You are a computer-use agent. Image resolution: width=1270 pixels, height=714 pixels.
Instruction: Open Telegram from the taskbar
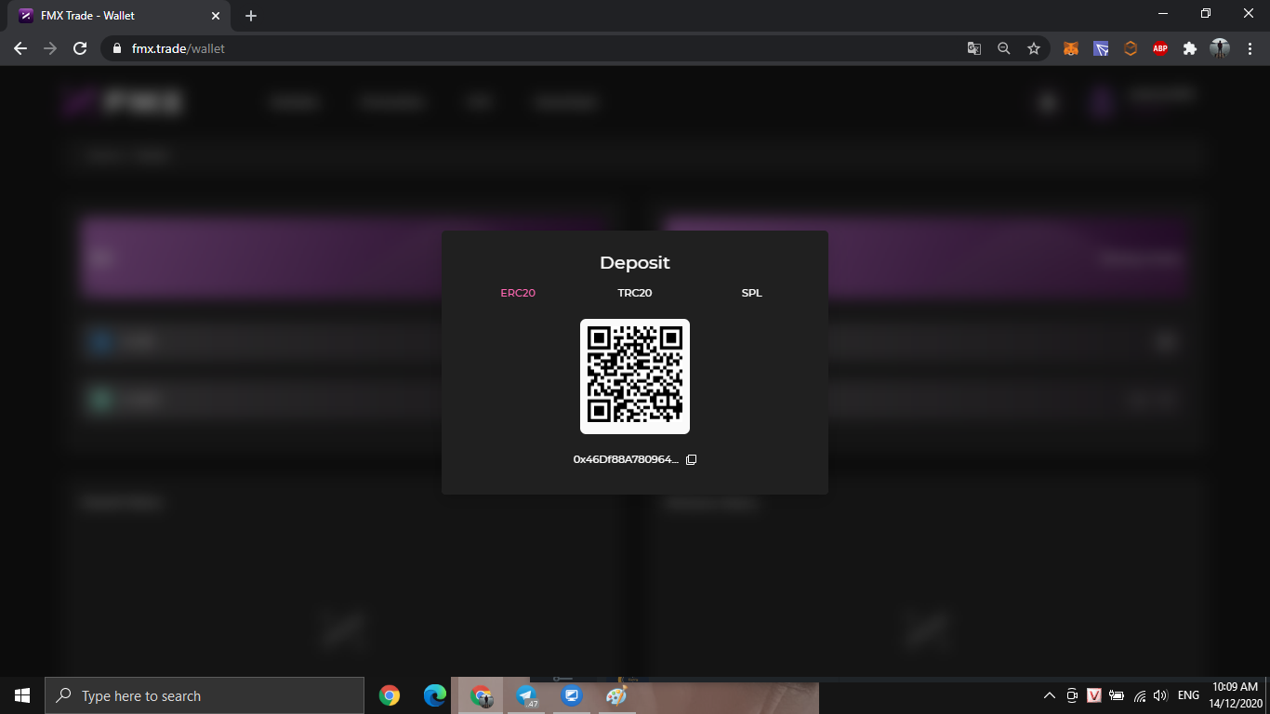(526, 695)
